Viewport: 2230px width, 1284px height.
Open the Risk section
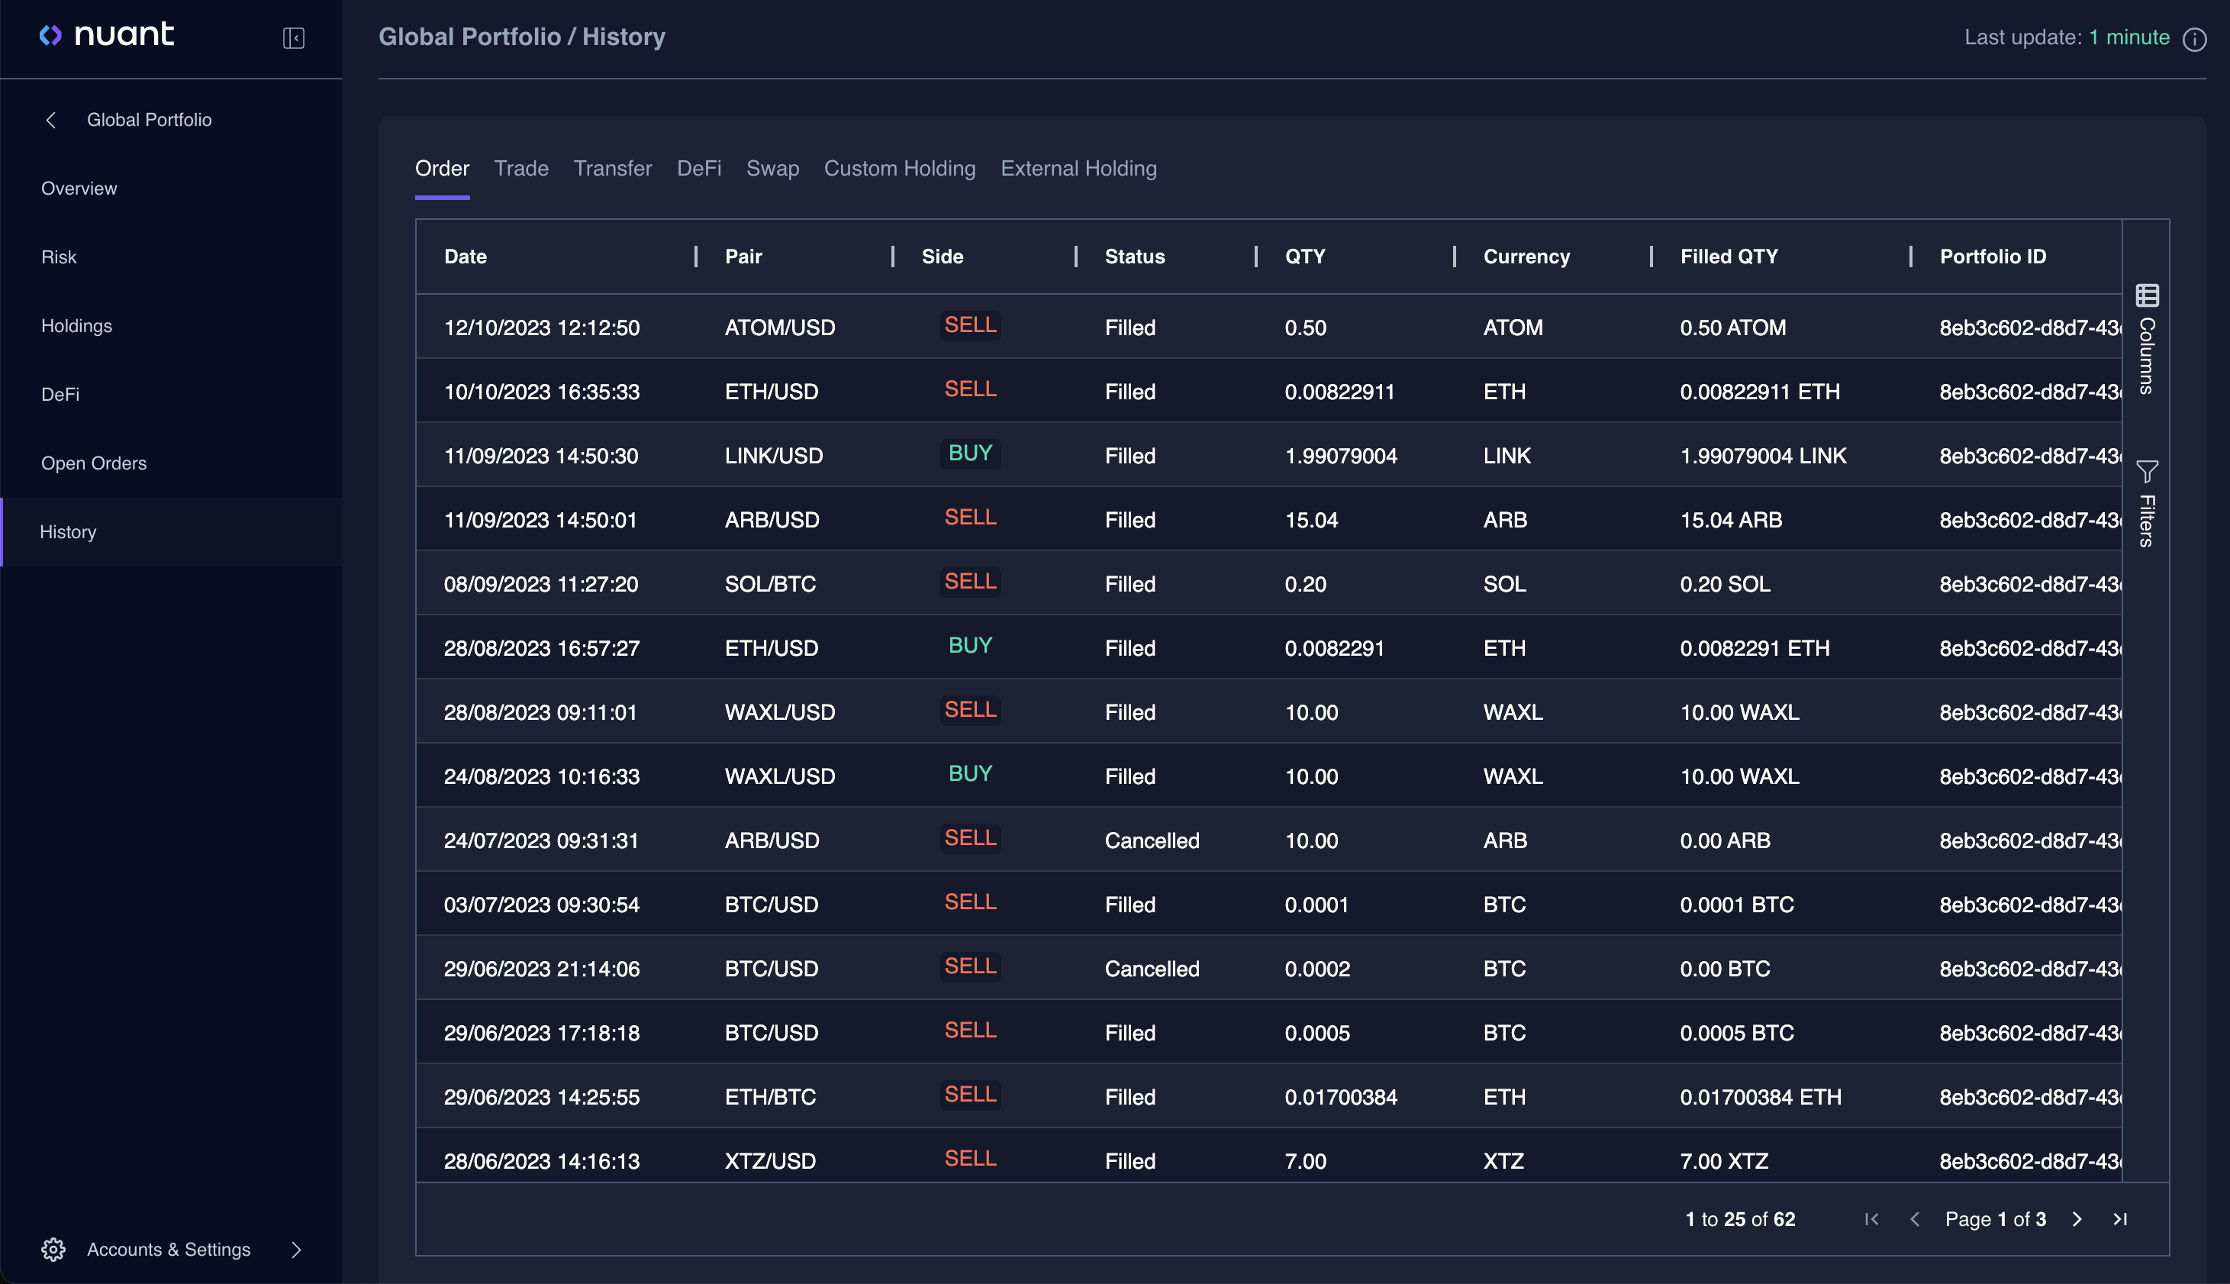(x=59, y=256)
